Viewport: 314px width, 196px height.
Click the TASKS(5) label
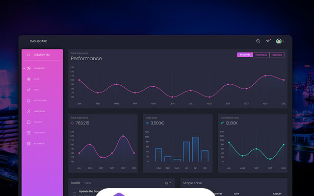pos(76,183)
